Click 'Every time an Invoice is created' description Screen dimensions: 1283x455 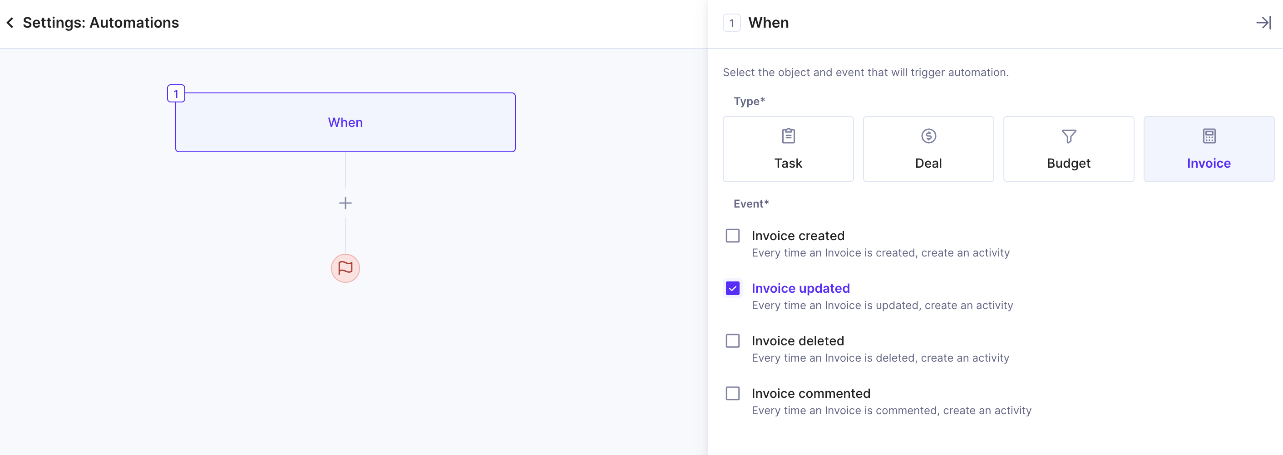881,253
